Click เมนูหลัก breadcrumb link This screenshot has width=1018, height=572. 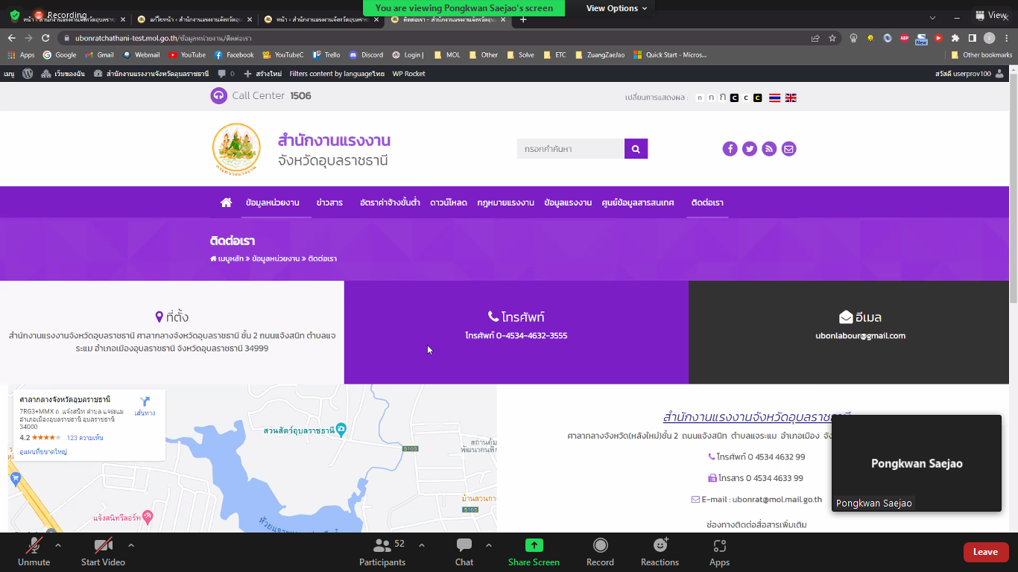(227, 258)
